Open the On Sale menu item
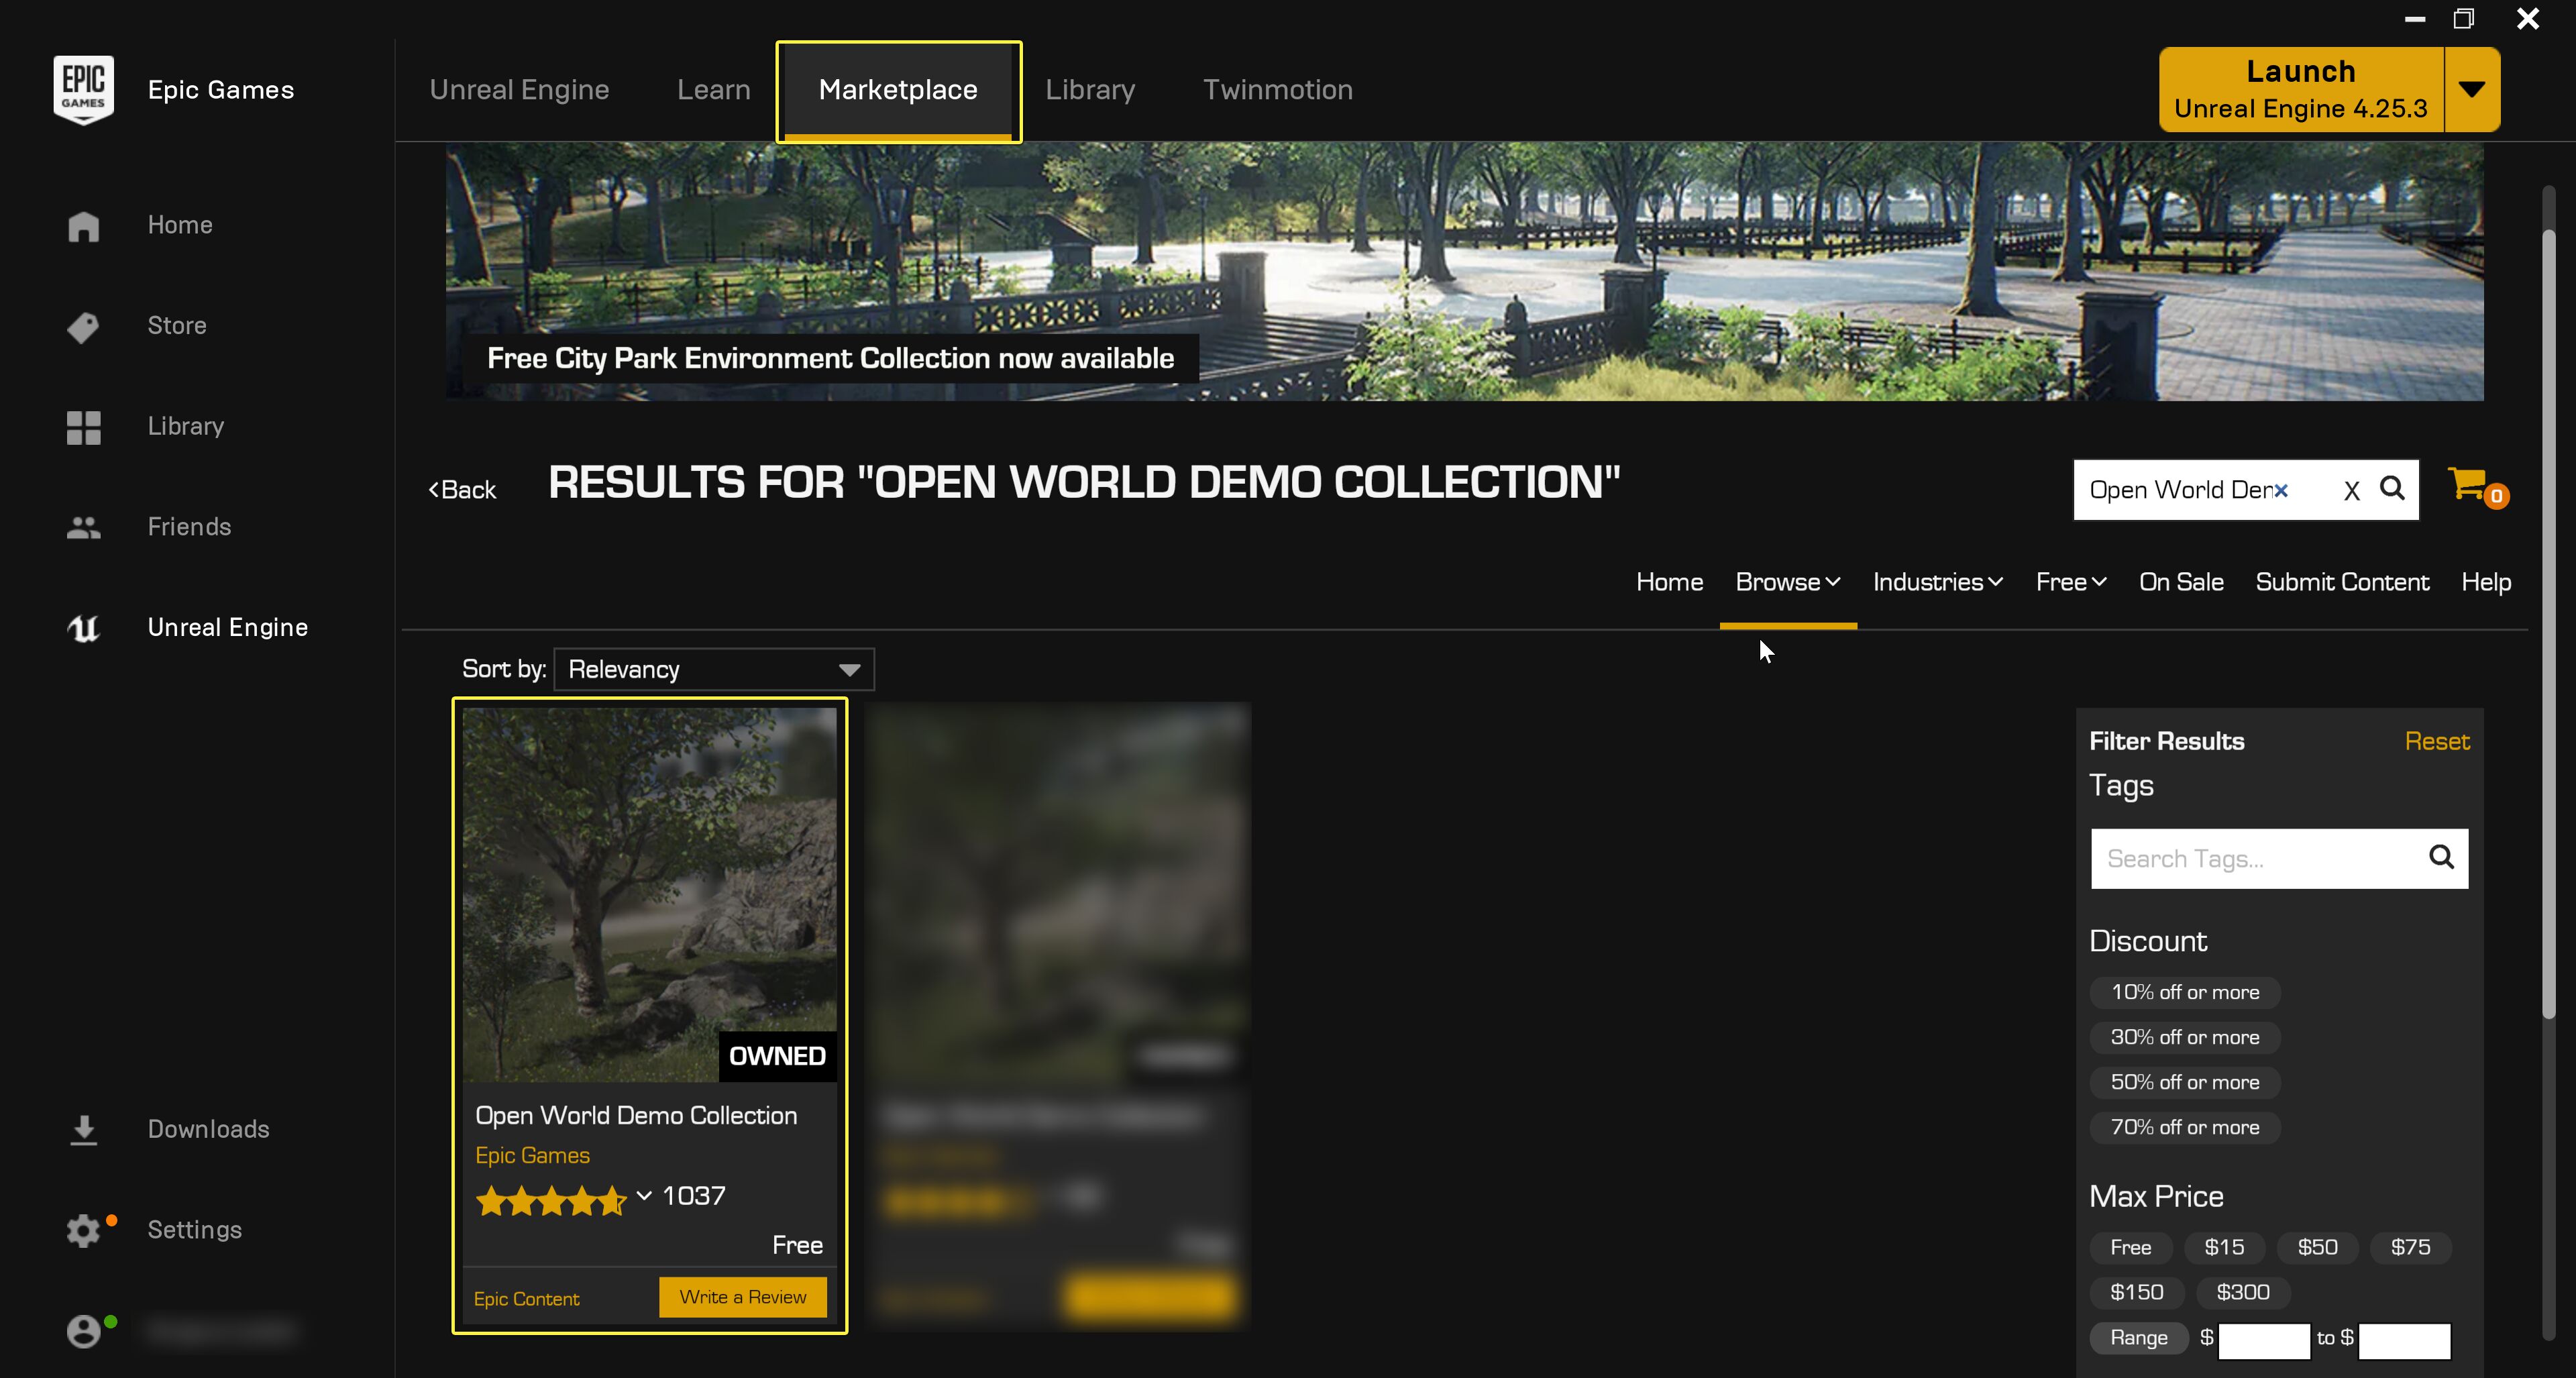Screen dimensions: 2576x1378 coord(2180,582)
